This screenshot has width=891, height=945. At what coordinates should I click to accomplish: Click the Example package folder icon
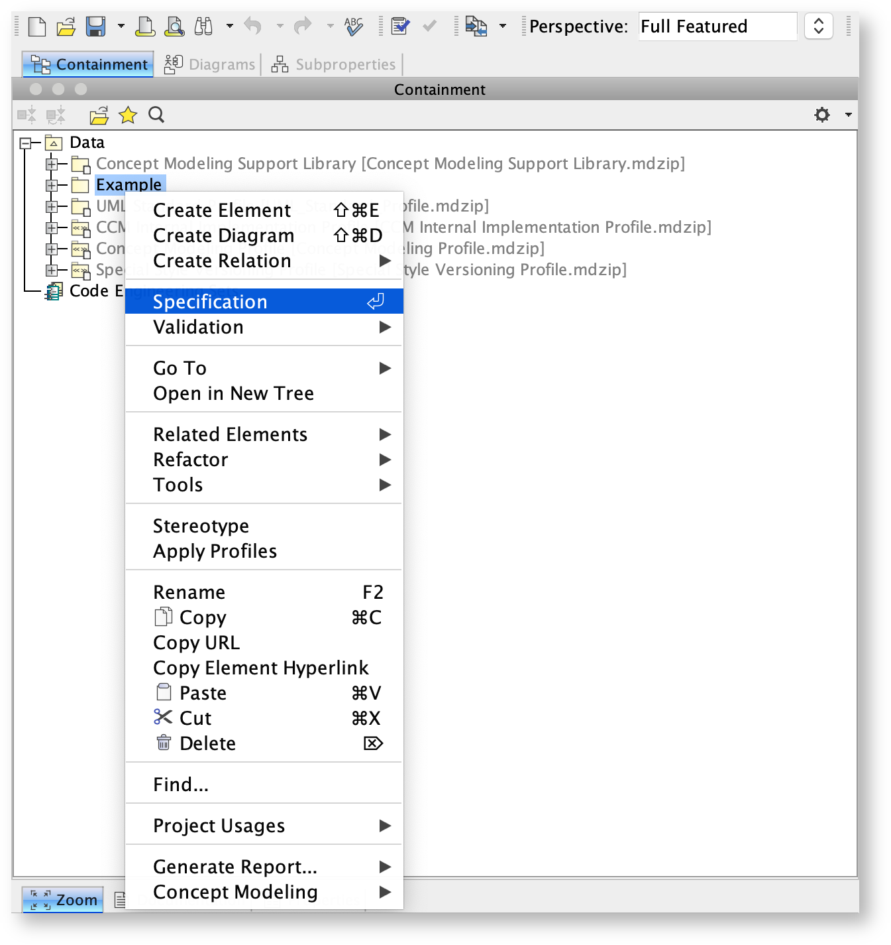point(80,185)
